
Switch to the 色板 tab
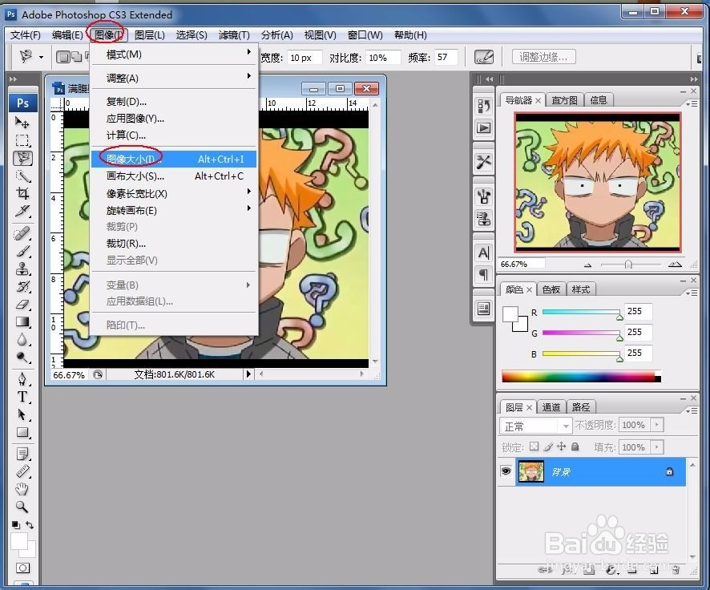551,289
